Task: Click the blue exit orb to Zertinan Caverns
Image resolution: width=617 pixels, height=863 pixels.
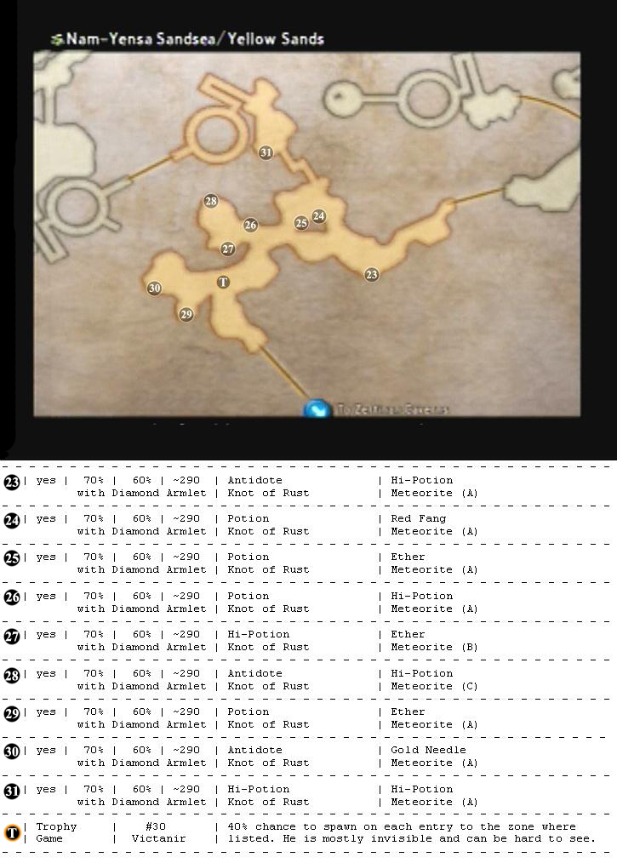Action: (x=317, y=409)
